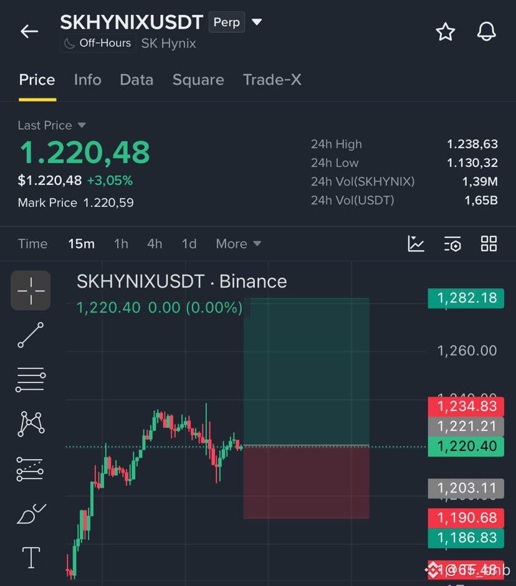Tap the Mark Price 1.220,59 value
Screen dimensions: 516x586
[x=108, y=203]
